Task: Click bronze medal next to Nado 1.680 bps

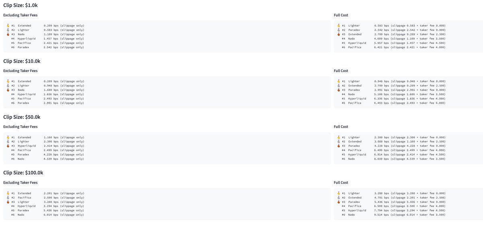Action: (8, 90)
